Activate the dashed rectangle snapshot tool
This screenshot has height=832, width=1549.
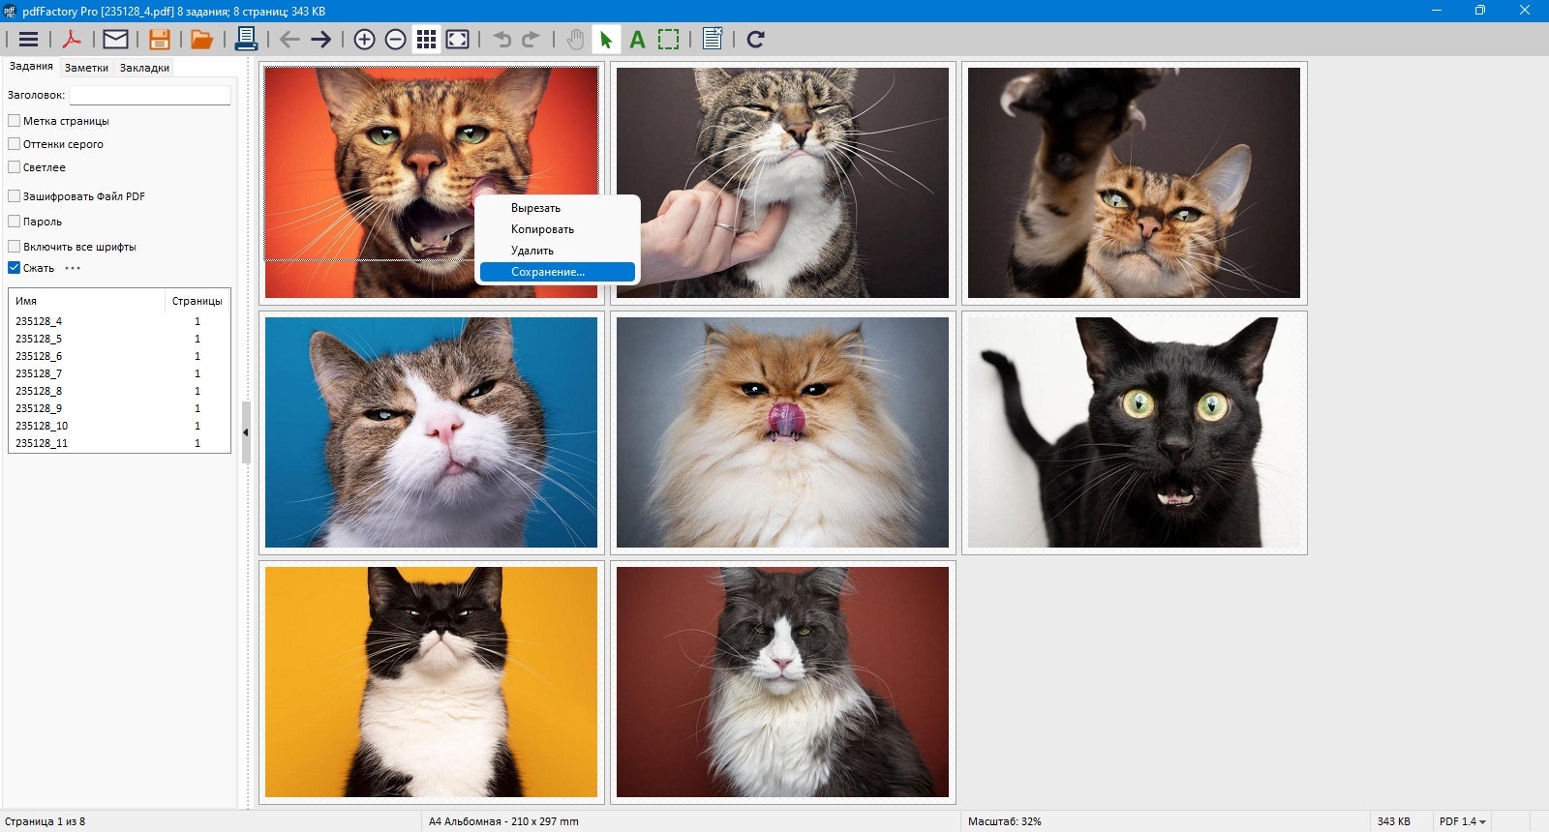669,40
